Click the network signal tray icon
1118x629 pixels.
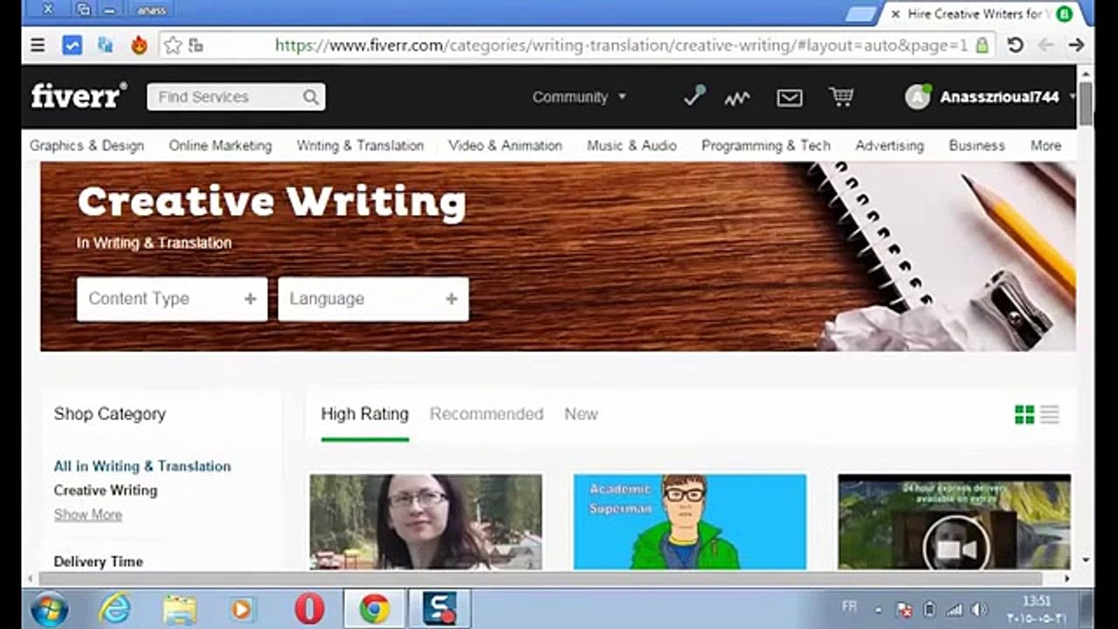955,609
